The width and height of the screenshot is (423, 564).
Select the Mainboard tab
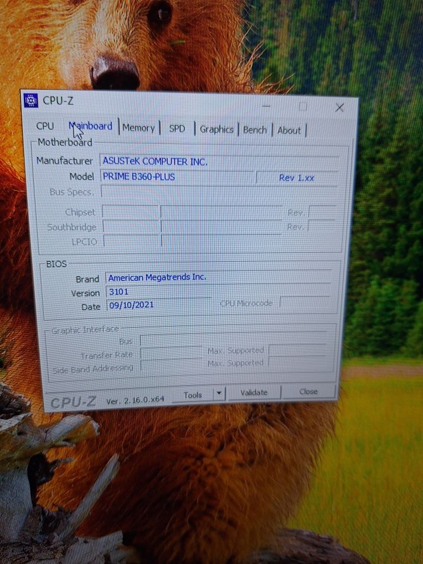tap(91, 126)
